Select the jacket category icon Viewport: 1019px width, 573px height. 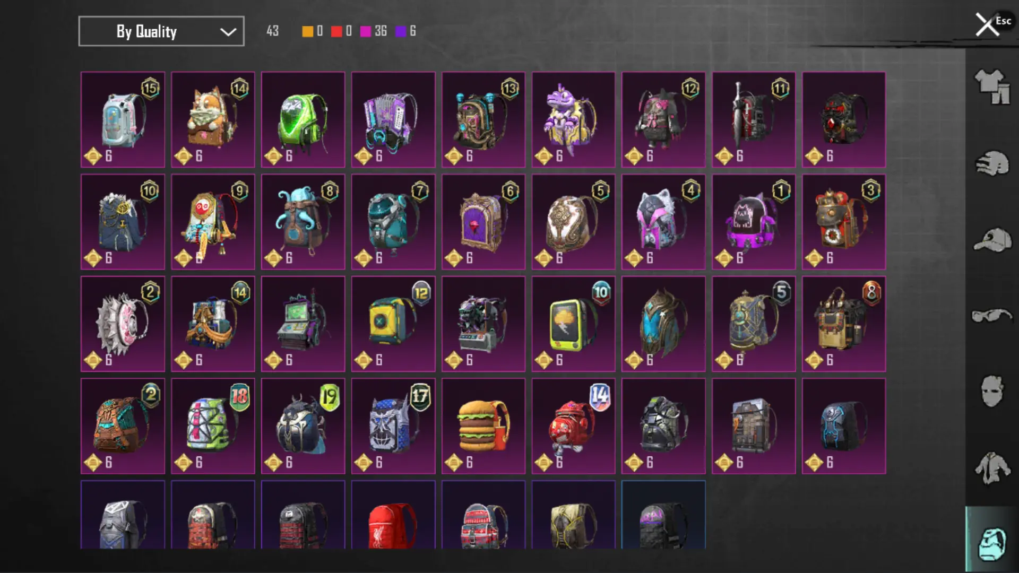(x=992, y=468)
